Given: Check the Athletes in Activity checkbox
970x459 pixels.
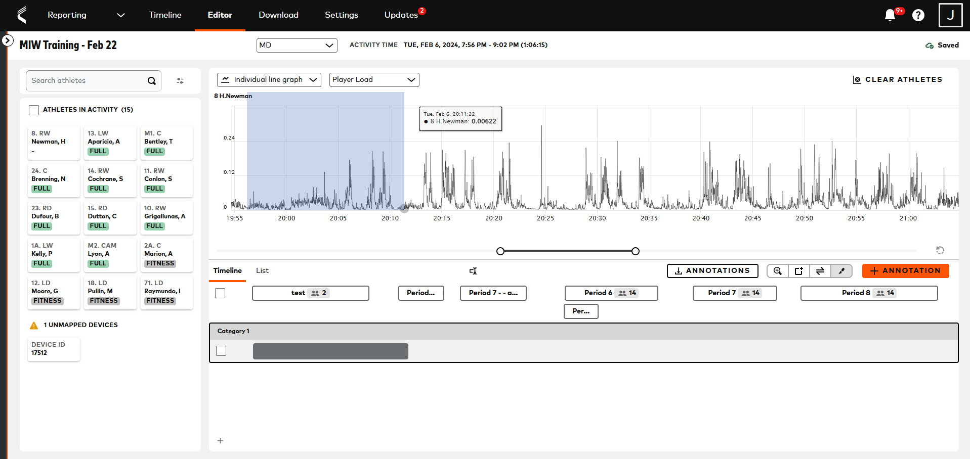Looking at the screenshot, I should click(x=34, y=110).
